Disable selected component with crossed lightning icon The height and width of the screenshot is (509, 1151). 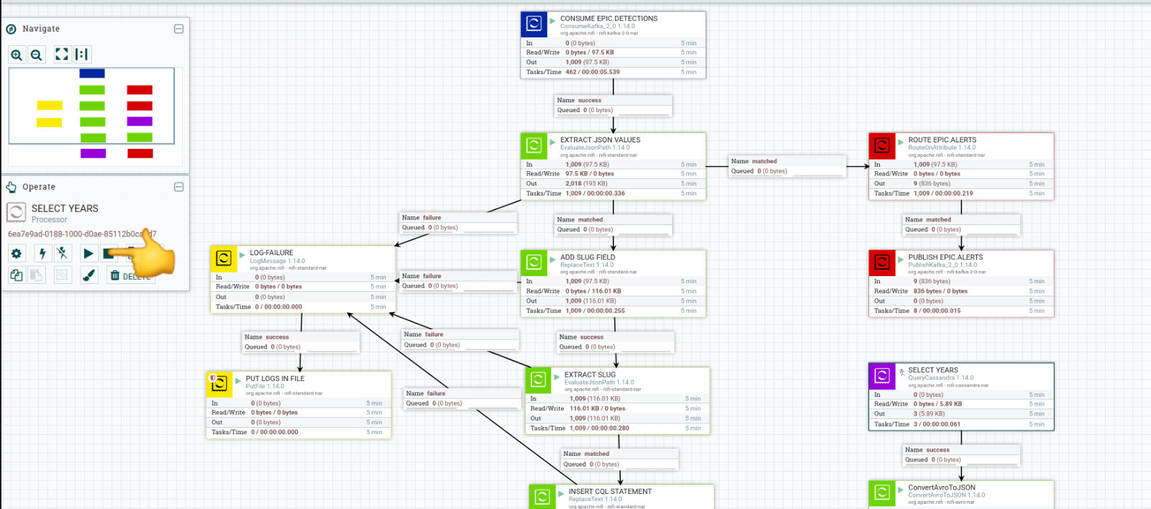(x=63, y=253)
